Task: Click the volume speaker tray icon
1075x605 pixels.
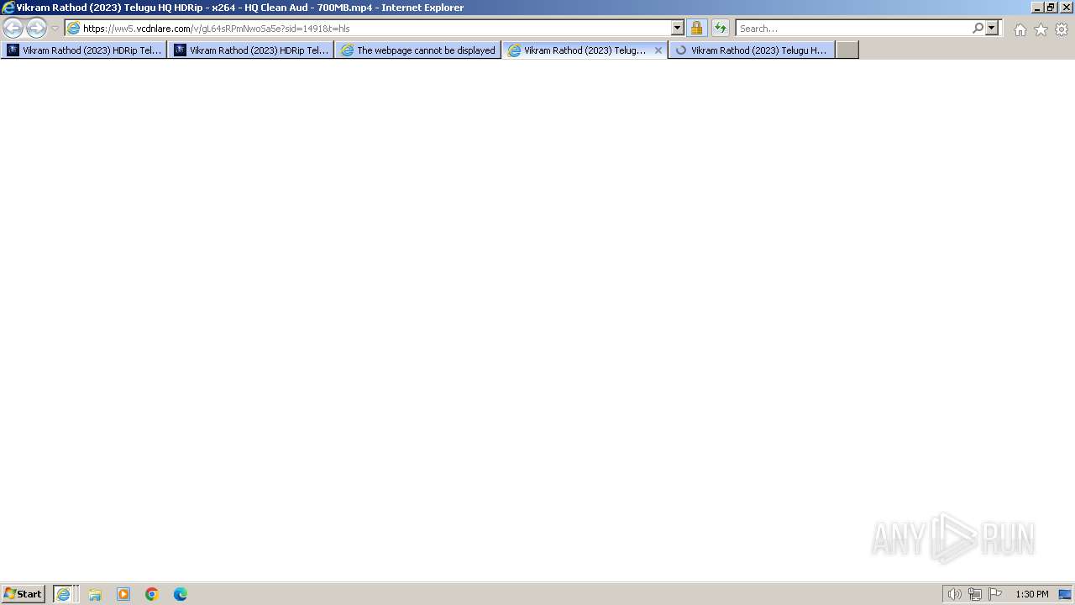Action: click(954, 594)
